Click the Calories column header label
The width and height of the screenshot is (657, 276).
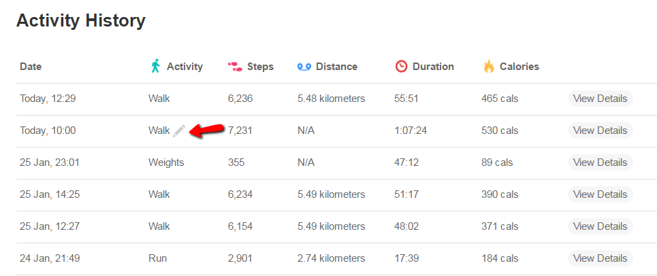[519, 67]
